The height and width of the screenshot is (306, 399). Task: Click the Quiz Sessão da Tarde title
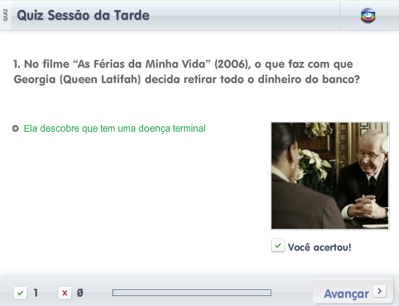point(83,15)
